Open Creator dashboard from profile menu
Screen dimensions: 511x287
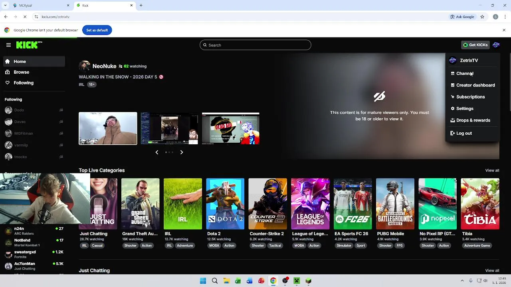pyautogui.click(x=472, y=85)
